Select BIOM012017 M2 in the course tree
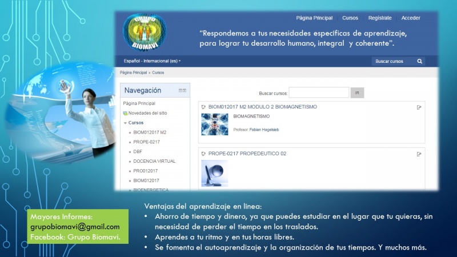457x257 pixels. click(x=150, y=132)
